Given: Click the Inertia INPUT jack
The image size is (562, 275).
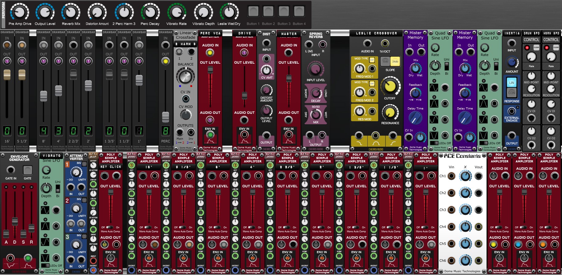Looking at the screenshot, I should 511,43.
